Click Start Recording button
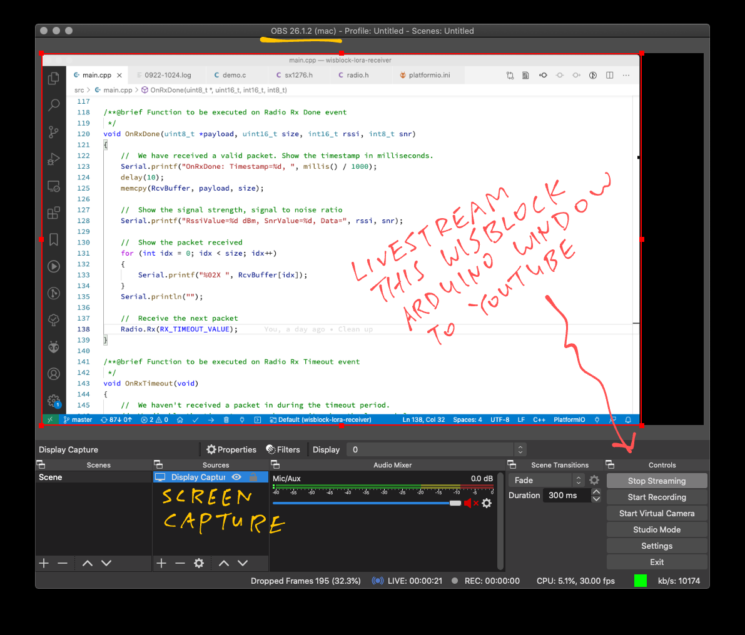This screenshot has width=745, height=635. [x=657, y=497]
